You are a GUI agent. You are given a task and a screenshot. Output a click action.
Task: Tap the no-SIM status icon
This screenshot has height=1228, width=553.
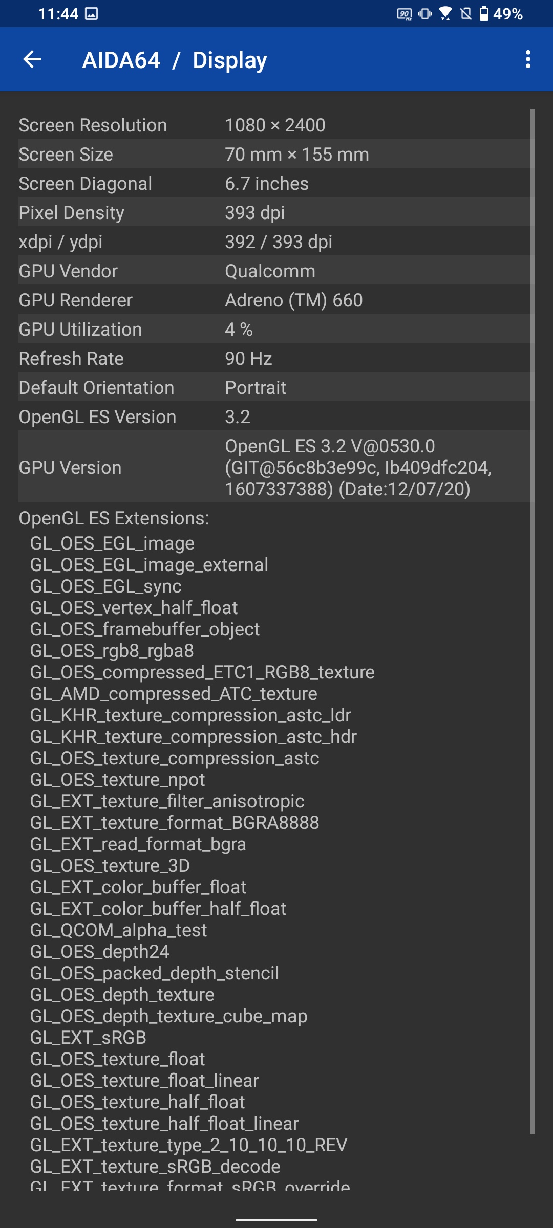tap(466, 14)
